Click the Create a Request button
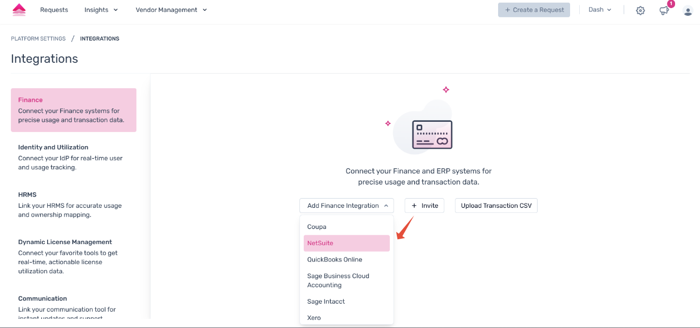This screenshot has width=700, height=328. pyautogui.click(x=534, y=10)
